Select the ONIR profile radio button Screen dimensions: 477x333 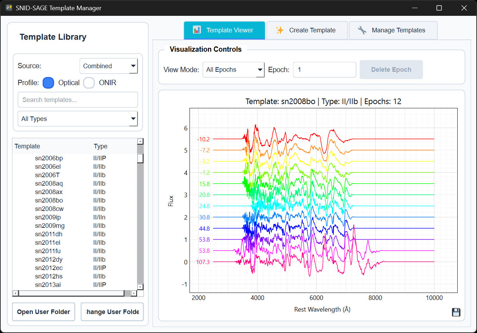click(x=89, y=83)
